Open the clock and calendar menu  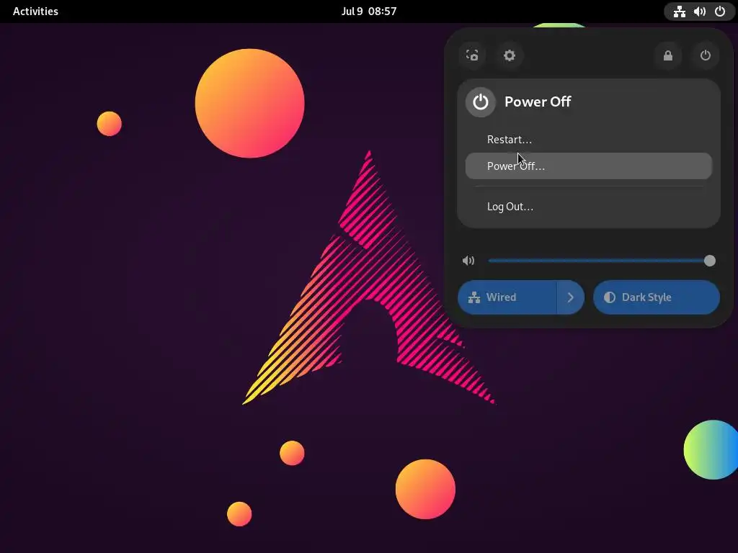point(369,12)
